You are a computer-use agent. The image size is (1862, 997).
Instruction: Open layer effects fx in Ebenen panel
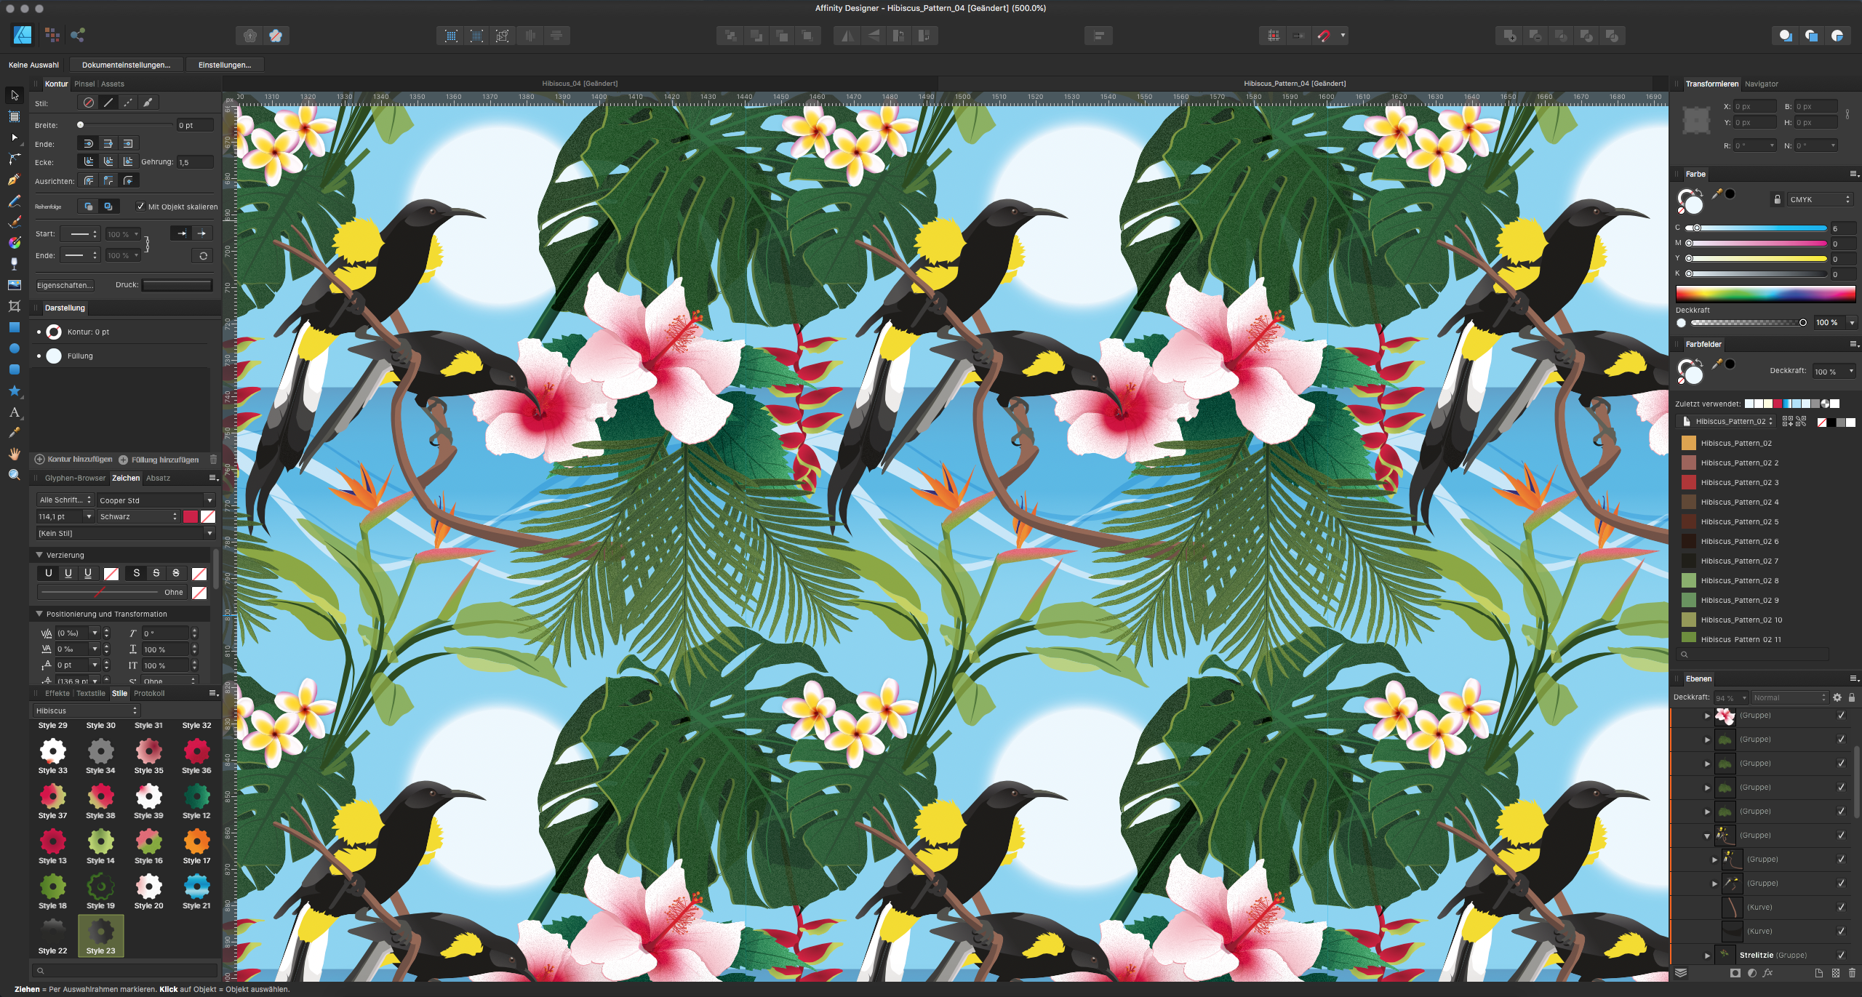point(1767,973)
